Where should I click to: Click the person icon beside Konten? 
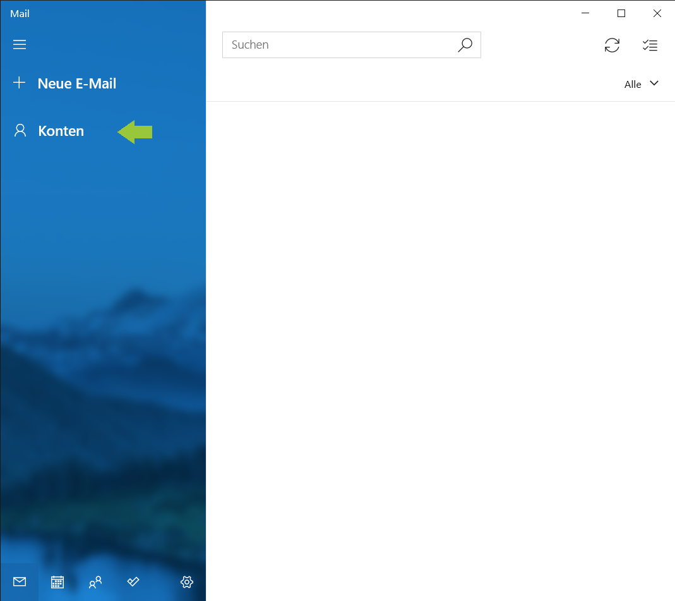(20, 131)
